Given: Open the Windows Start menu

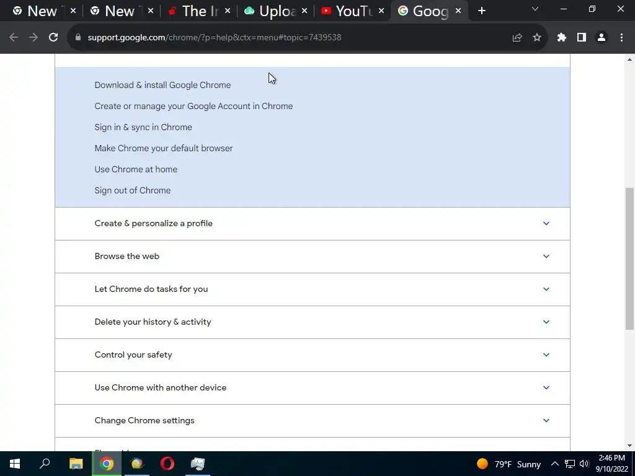Looking at the screenshot, I should point(15,464).
